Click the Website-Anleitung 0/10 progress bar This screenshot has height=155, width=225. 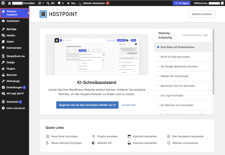192,35
